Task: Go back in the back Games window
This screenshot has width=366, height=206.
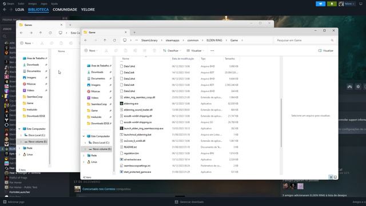Action: pyautogui.click(x=22, y=33)
